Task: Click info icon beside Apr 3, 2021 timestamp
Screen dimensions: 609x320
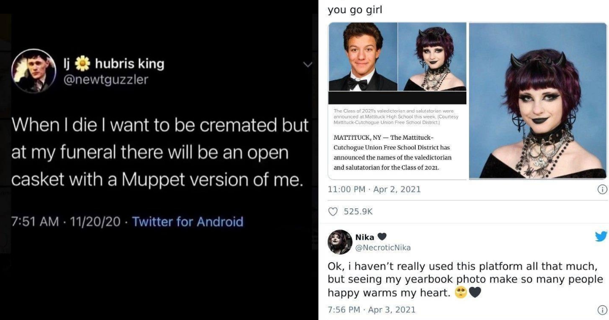Action: click(x=602, y=310)
